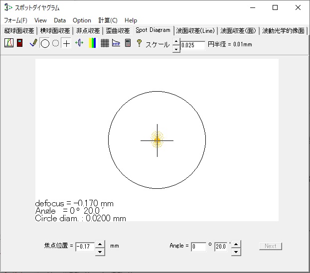Click the Angle degrees input field
Image resolution: width=310 pixels, height=273 pixels.
pos(198,247)
